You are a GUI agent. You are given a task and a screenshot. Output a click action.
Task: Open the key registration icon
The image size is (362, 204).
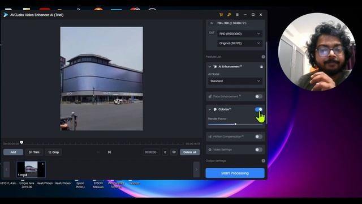(229, 15)
